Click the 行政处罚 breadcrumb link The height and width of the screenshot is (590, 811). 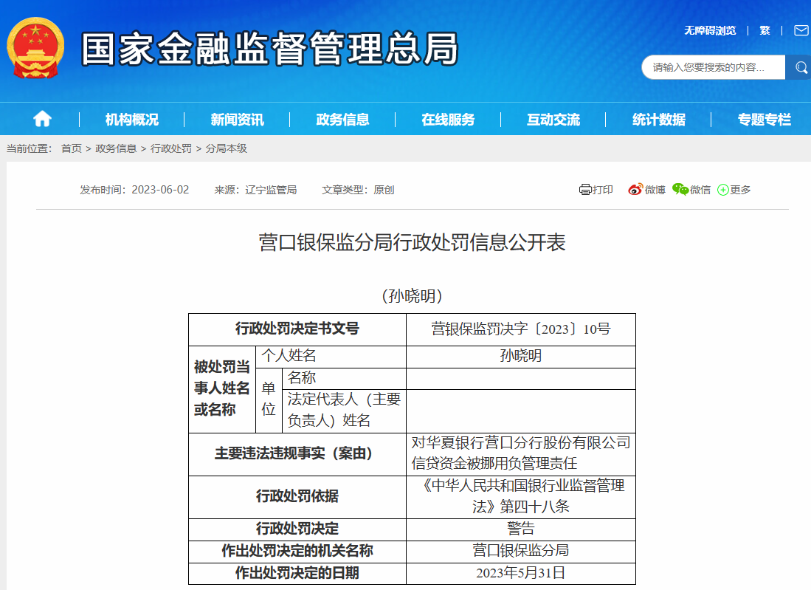pos(171,148)
